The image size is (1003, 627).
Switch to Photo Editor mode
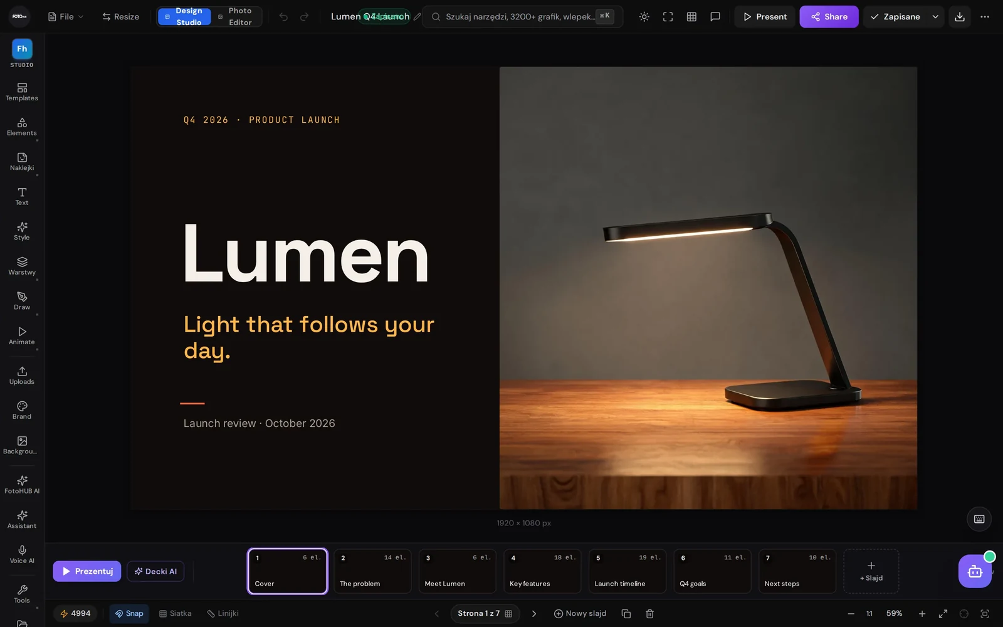click(236, 17)
